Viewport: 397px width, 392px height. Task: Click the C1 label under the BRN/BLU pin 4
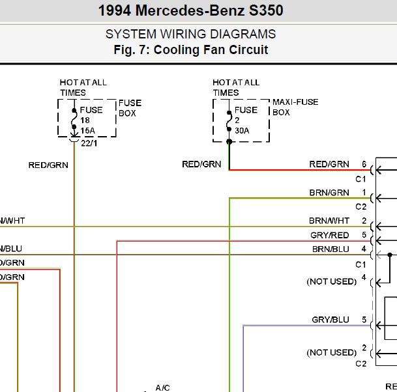pos(360,265)
